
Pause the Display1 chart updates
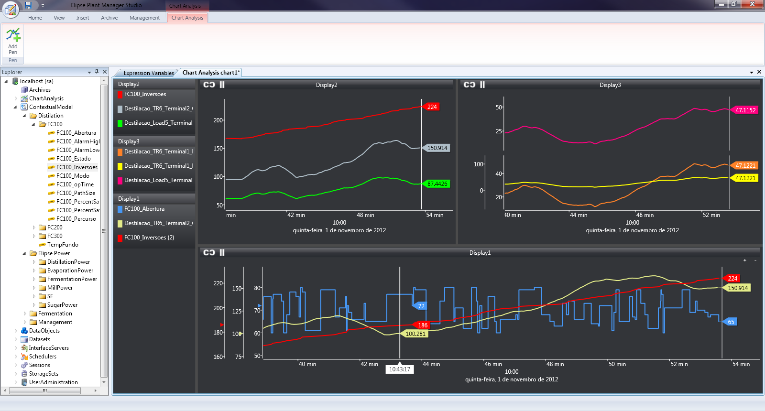pyautogui.click(x=222, y=252)
